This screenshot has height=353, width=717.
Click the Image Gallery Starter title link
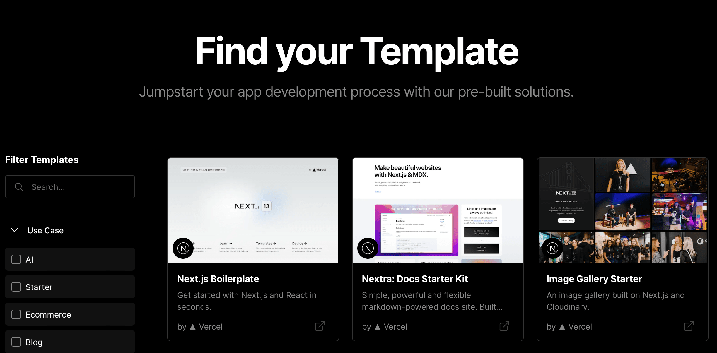click(594, 278)
